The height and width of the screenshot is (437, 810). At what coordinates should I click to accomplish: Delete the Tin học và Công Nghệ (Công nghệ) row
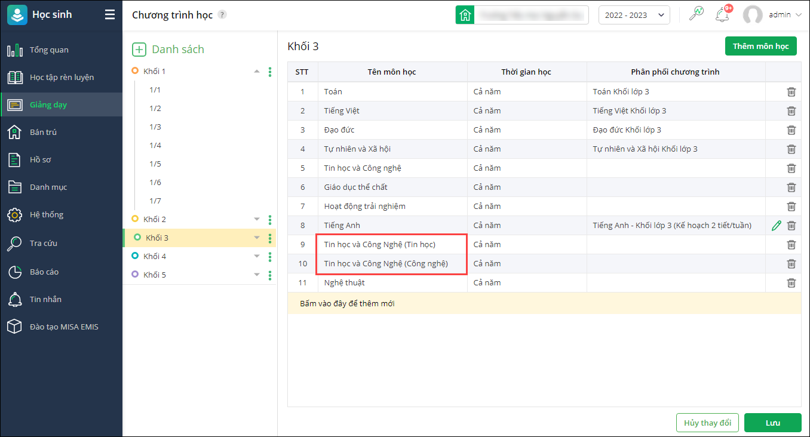click(x=791, y=264)
